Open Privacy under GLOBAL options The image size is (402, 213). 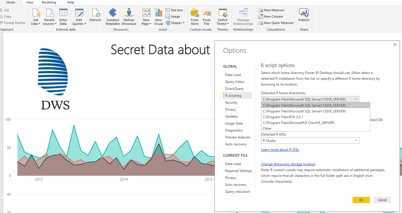230,110
